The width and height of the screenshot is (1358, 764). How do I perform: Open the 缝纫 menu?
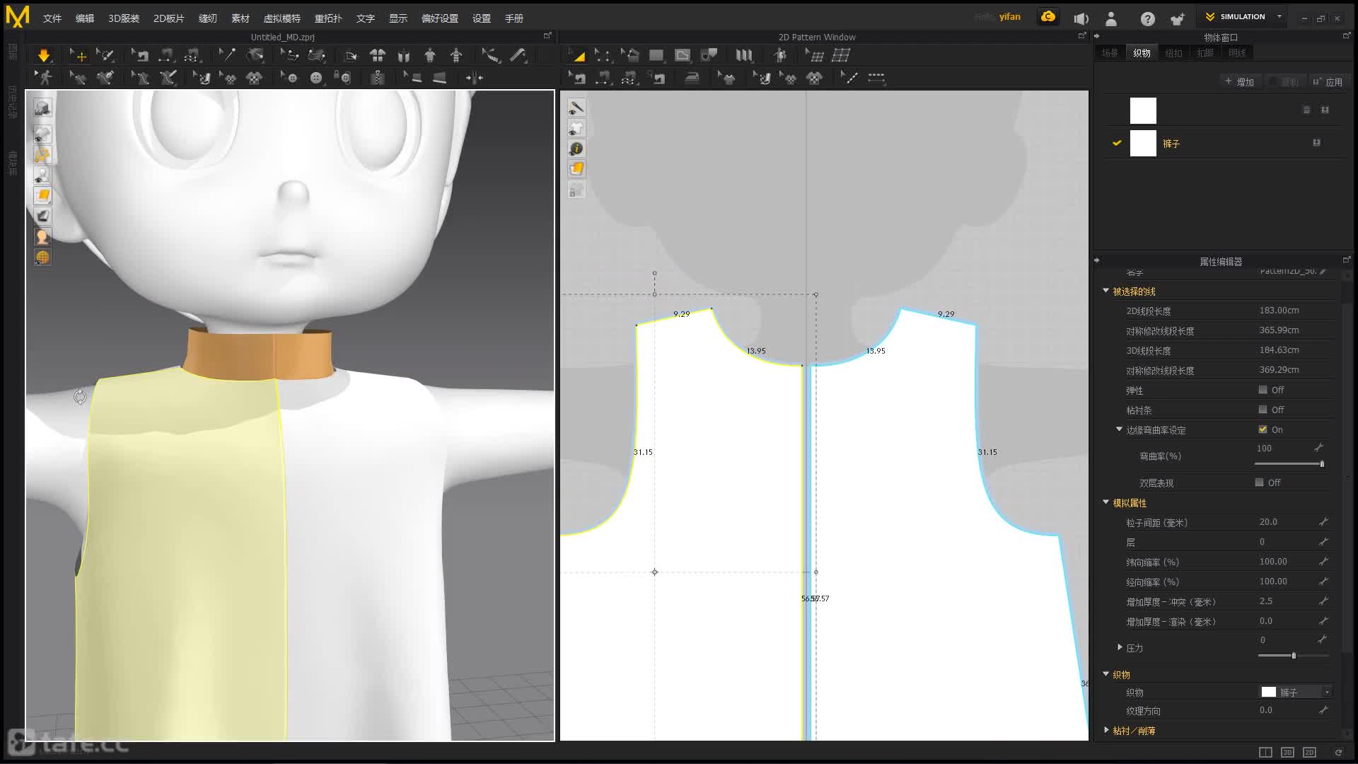click(x=207, y=18)
